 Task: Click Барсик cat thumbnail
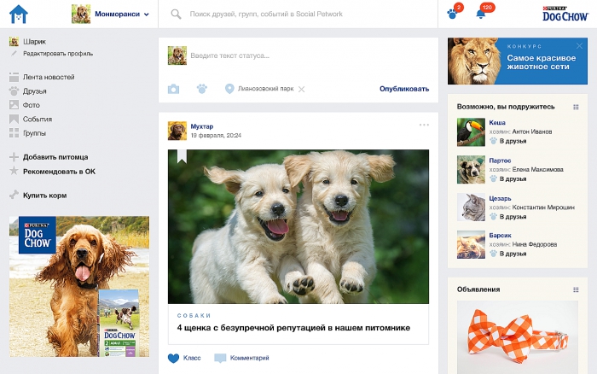[x=471, y=245]
